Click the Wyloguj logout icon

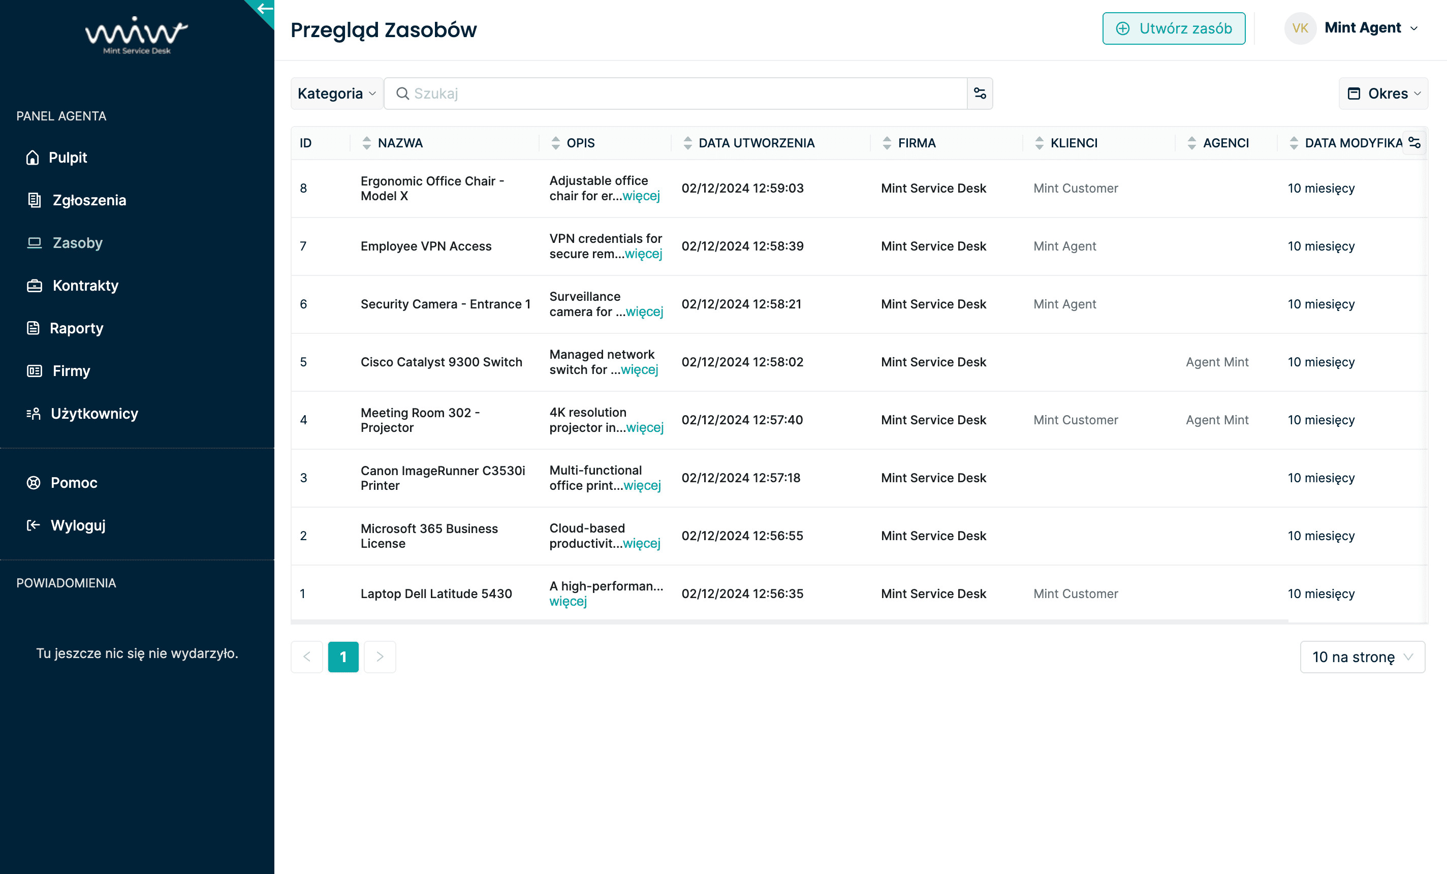tap(34, 525)
